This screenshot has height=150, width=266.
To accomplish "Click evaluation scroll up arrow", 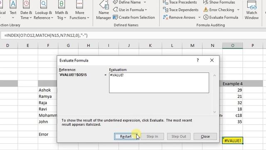I will [214, 75].
